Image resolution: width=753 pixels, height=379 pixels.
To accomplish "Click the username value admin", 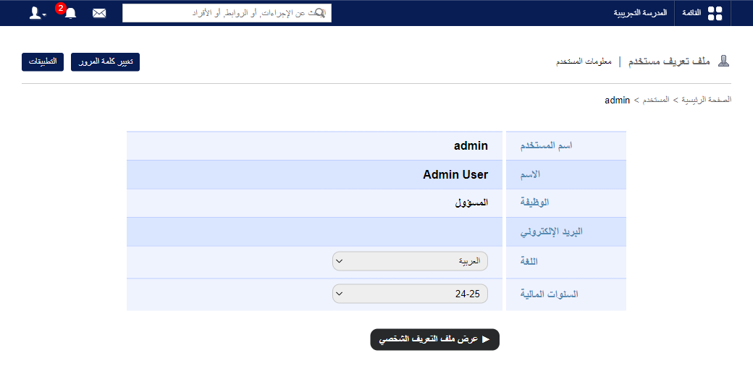I will [471, 146].
